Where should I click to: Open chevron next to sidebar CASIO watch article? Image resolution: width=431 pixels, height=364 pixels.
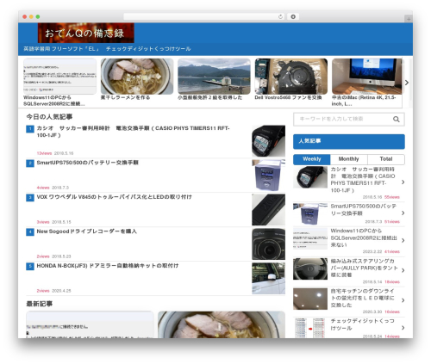403,182
